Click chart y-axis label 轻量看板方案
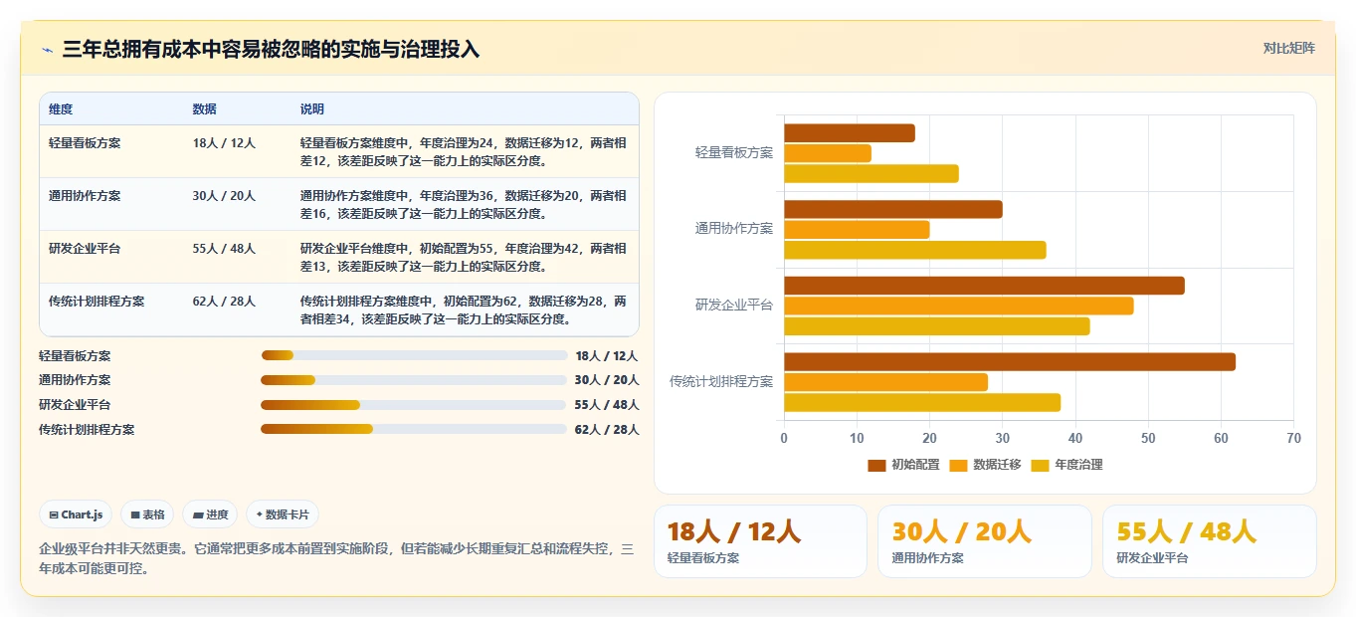 (x=734, y=152)
